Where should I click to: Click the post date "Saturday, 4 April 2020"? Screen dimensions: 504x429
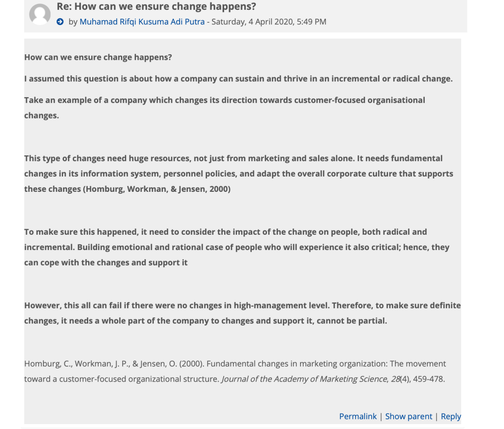tap(252, 22)
